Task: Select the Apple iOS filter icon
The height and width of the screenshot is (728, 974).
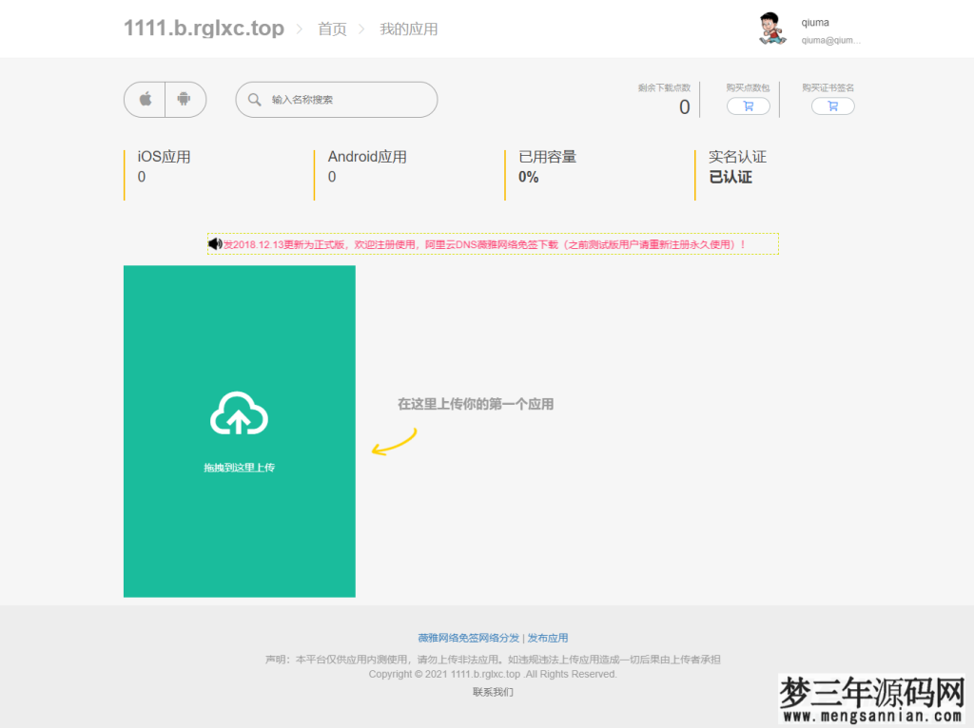Action: click(144, 99)
